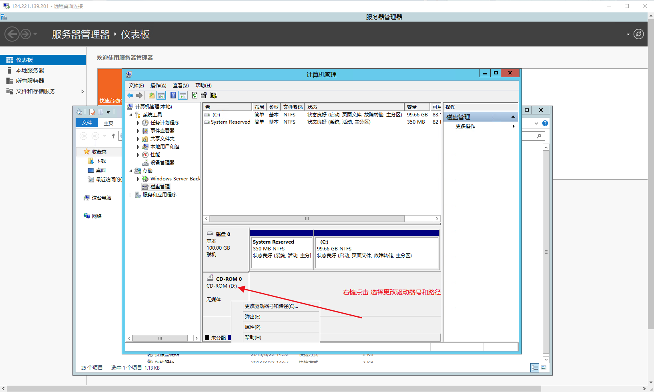
Task: Click the Properties icon in the toolbar
Action: tap(204, 95)
